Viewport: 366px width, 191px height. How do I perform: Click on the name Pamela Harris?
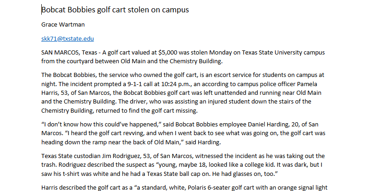click(307, 84)
